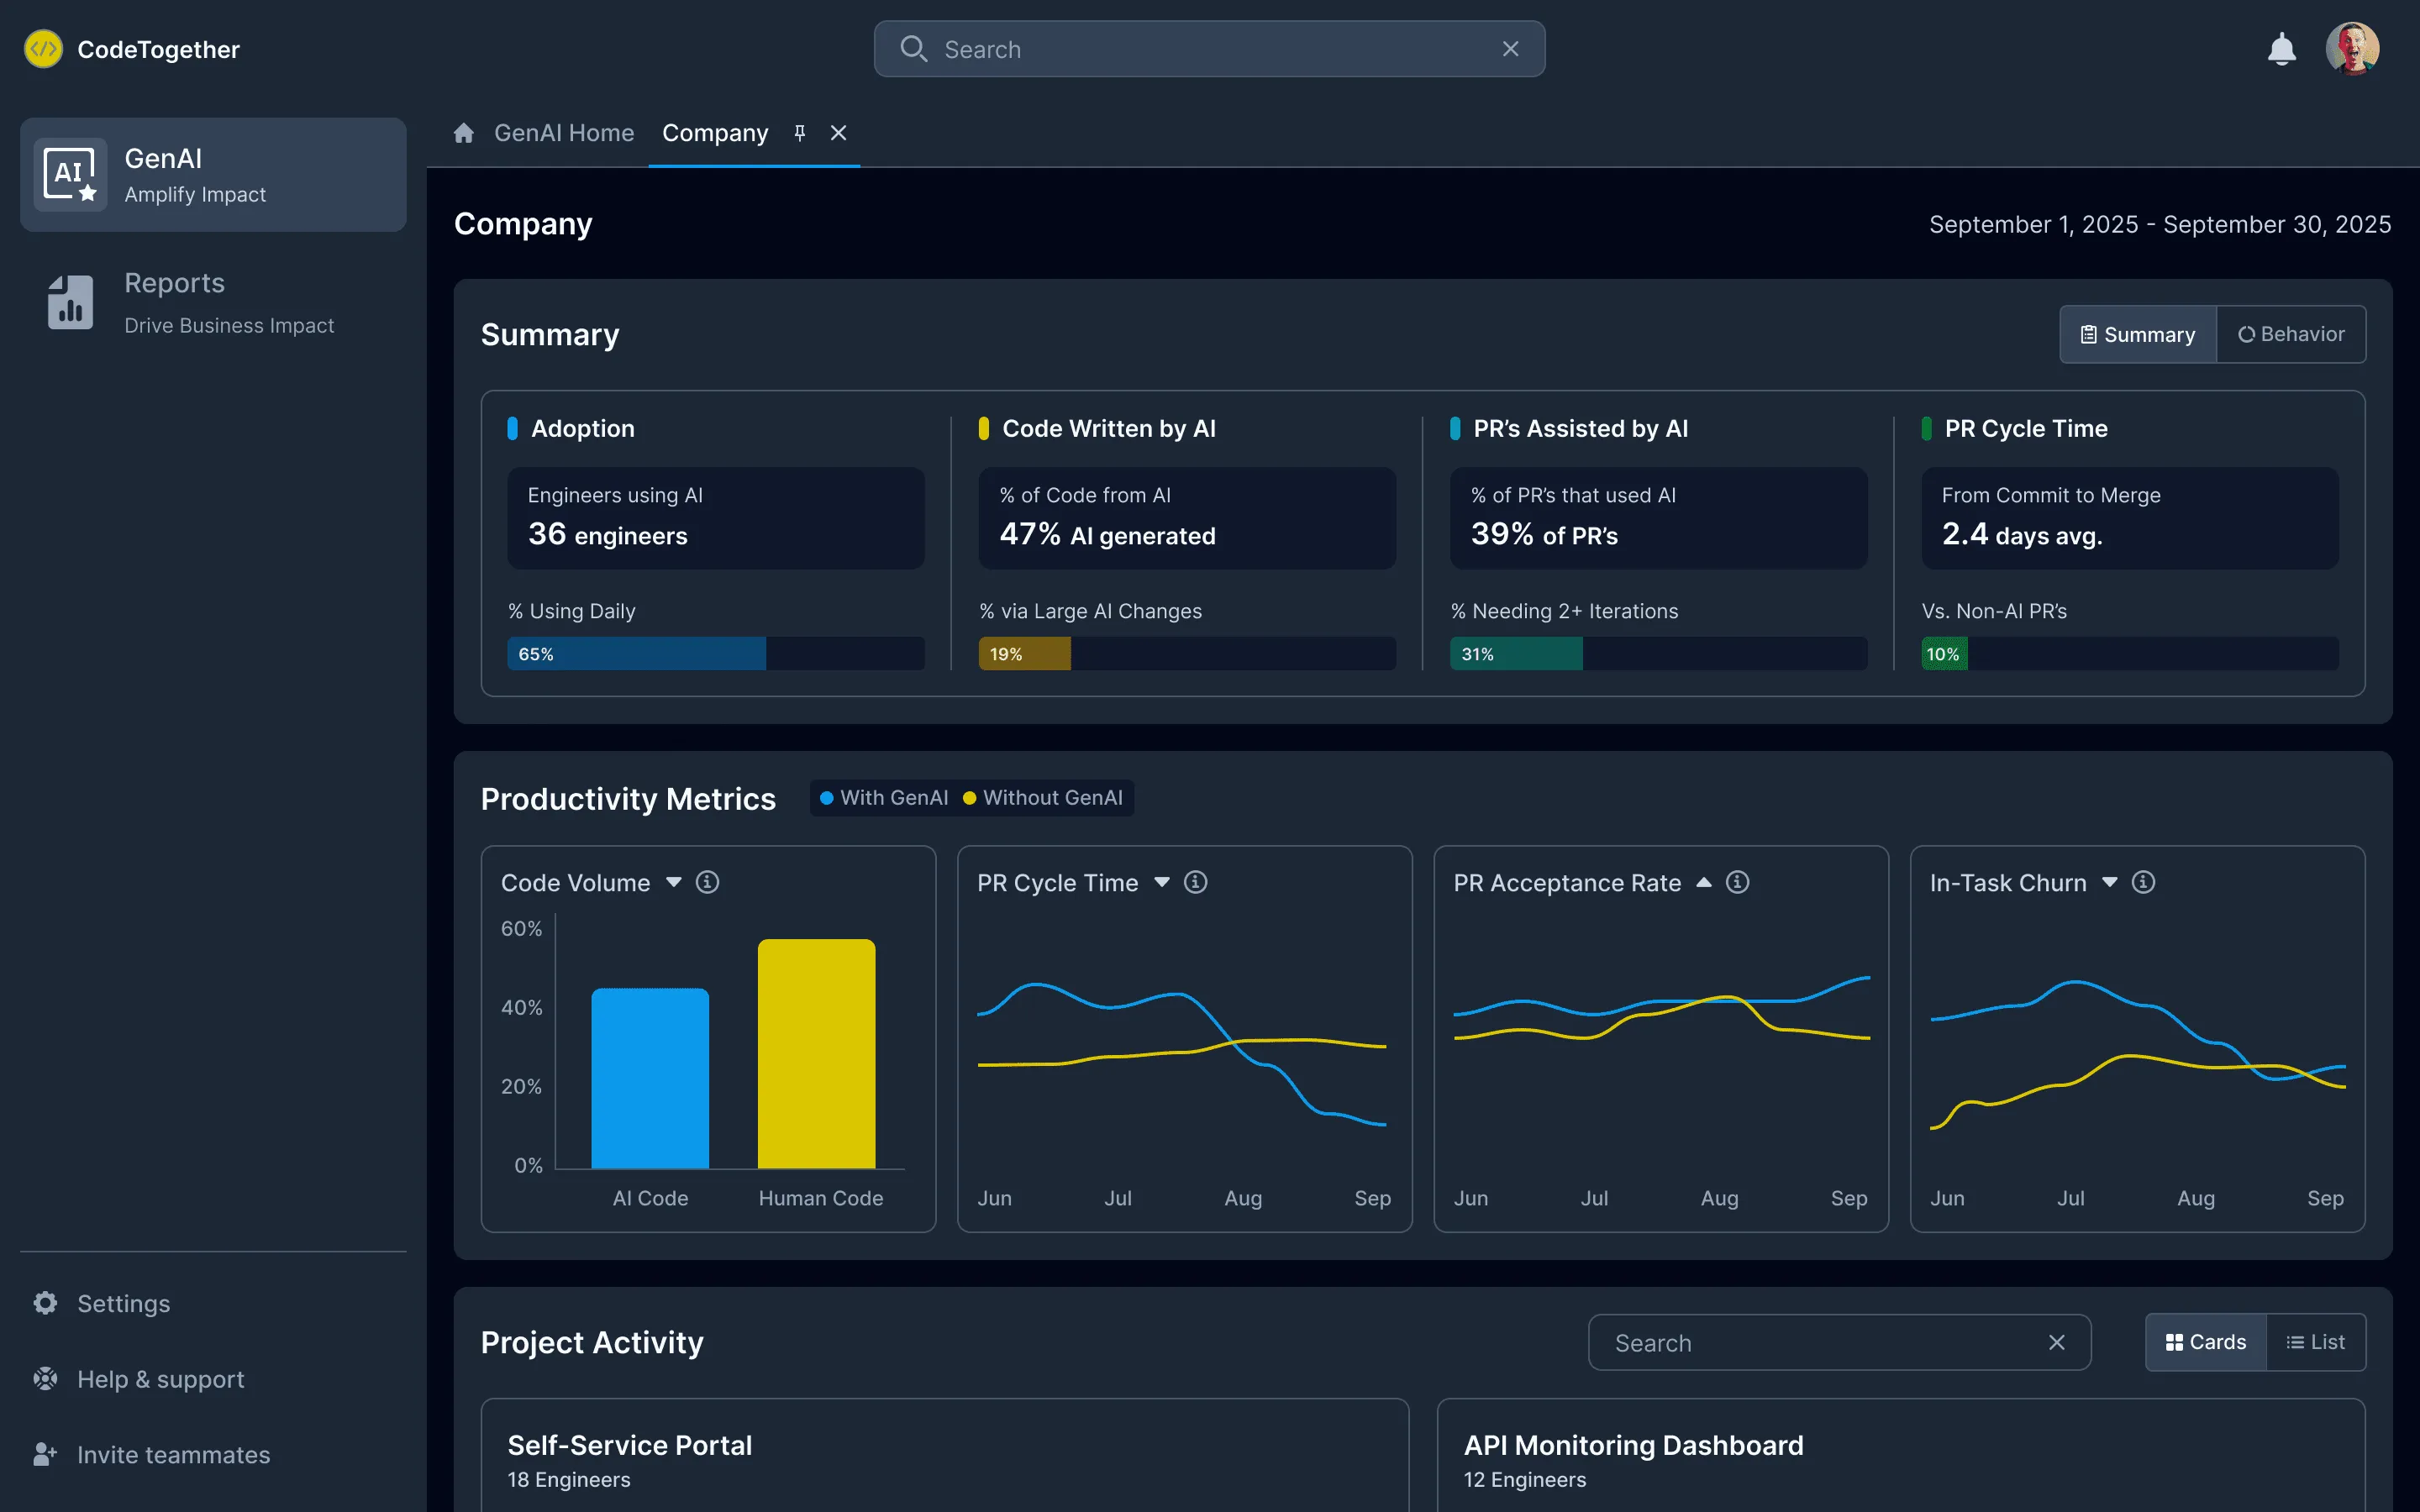
Task: Expand the Code Volume dropdown arrow
Action: [x=674, y=882]
